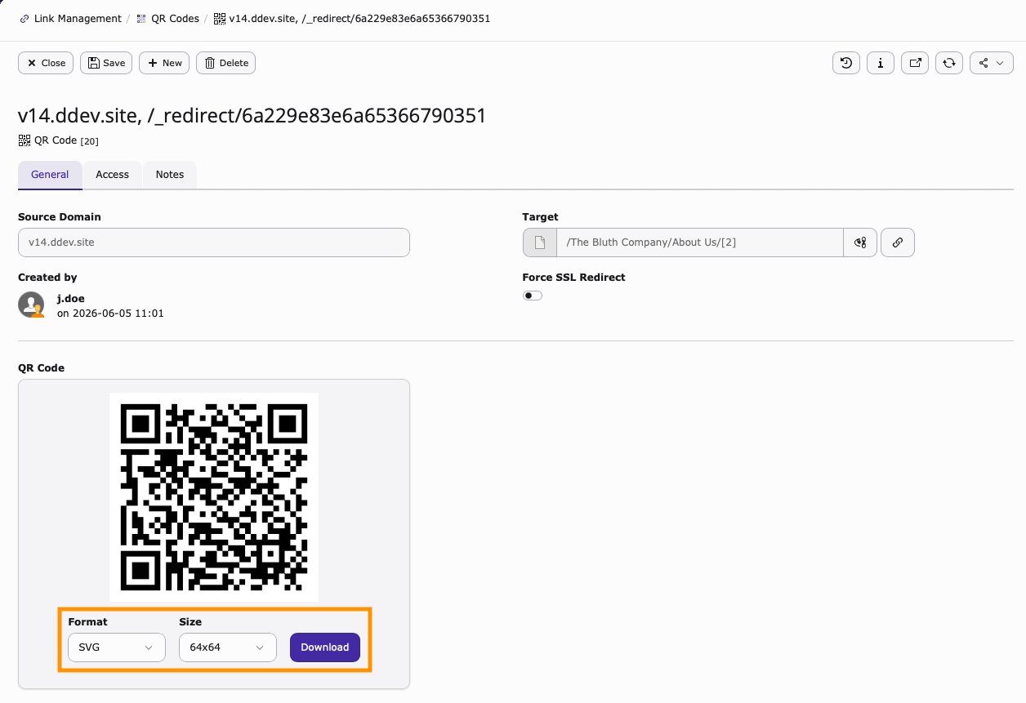Click the j.doe creator name
1026x703 pixels.
pos(71,299)
